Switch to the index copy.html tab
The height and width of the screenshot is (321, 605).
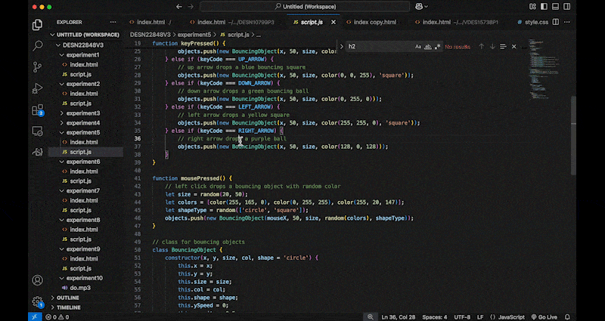tap(374, 22)
